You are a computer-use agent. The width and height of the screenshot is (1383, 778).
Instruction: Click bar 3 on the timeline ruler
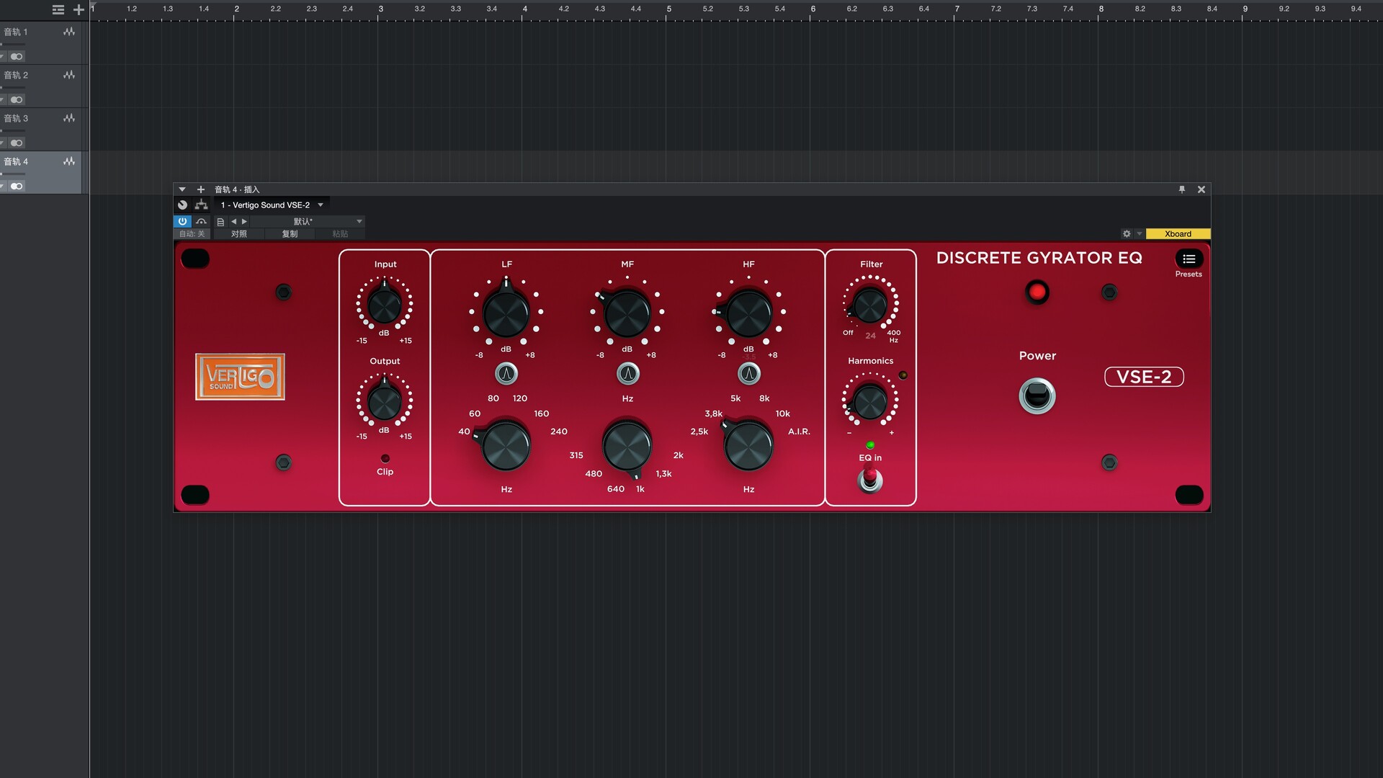(x=380, y=9)
